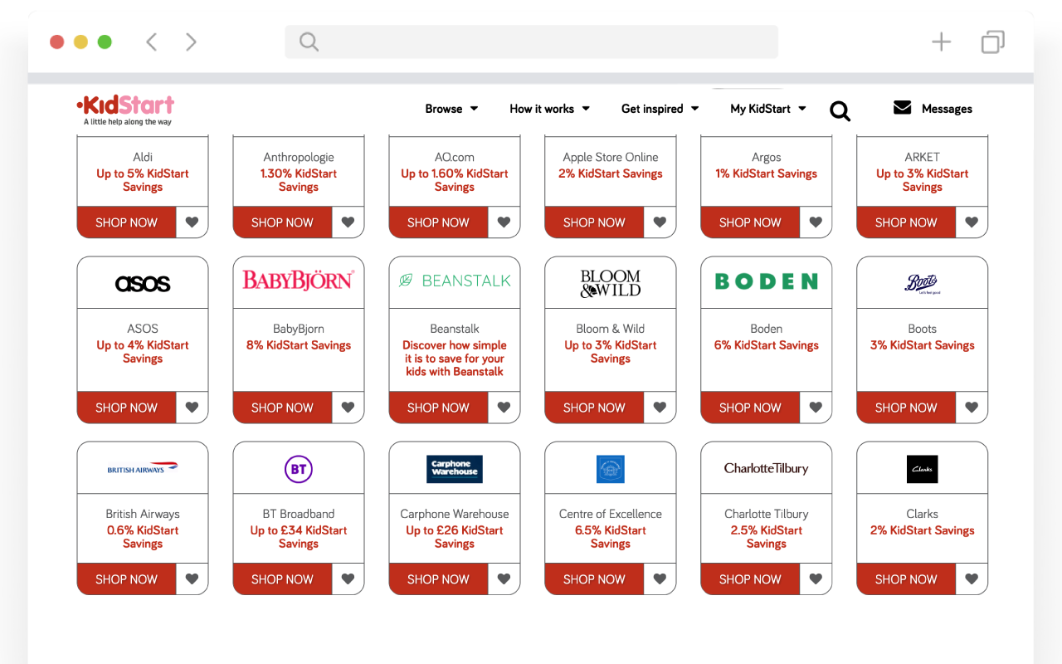Image resolution: width=1062 pixels, height=664 pixels.
Task: Shop now at Charlotte Tilbury
Action: tap(750, 579)
